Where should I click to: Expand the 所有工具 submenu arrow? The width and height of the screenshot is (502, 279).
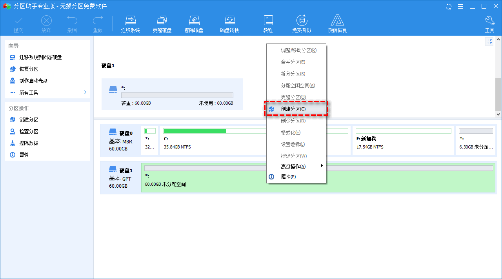click(85, 92)
